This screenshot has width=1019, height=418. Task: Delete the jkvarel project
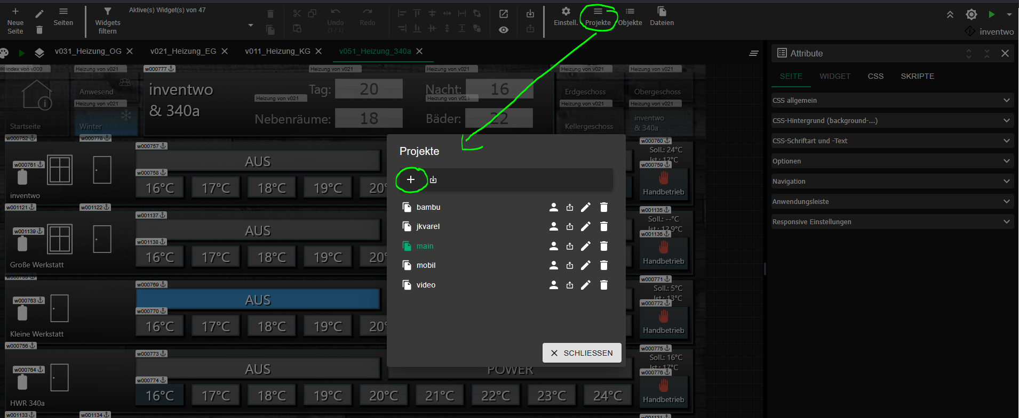[604, 226]
